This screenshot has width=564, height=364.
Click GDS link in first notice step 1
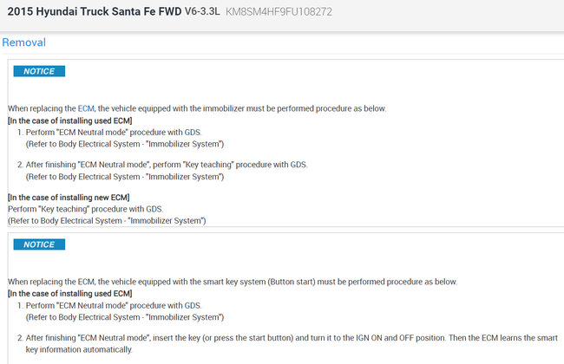click(x=193, y=132)
